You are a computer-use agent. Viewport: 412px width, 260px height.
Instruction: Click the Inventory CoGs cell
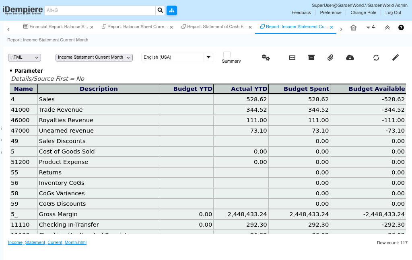[99, 183]
